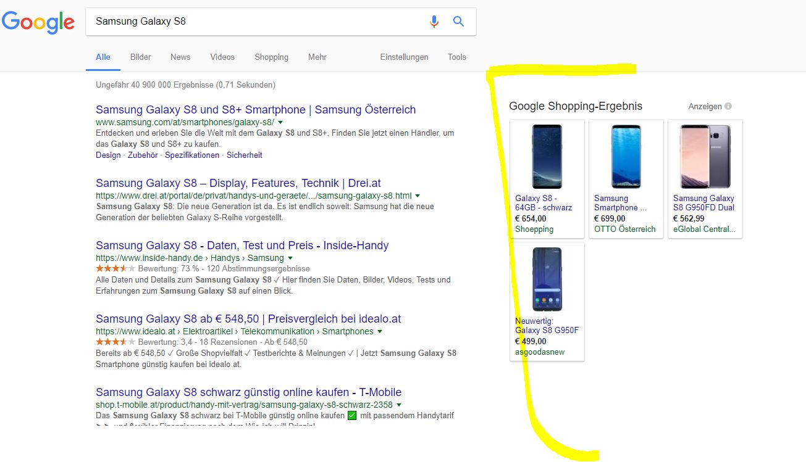The height and width of the screenshot is (462, 806).
Task: Click the € 499,00 price
Action: pos(531,341)
